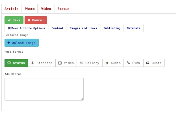Save the article
180x113 pixels.
[14, 20]
